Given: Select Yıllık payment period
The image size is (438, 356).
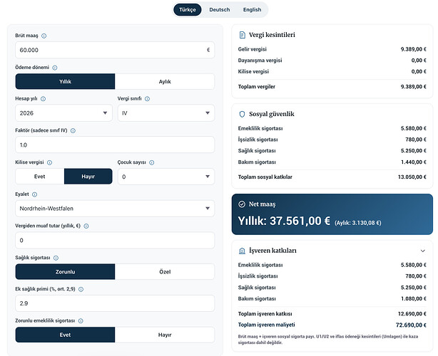Looking at the screenshot, I should coord(65,82).
